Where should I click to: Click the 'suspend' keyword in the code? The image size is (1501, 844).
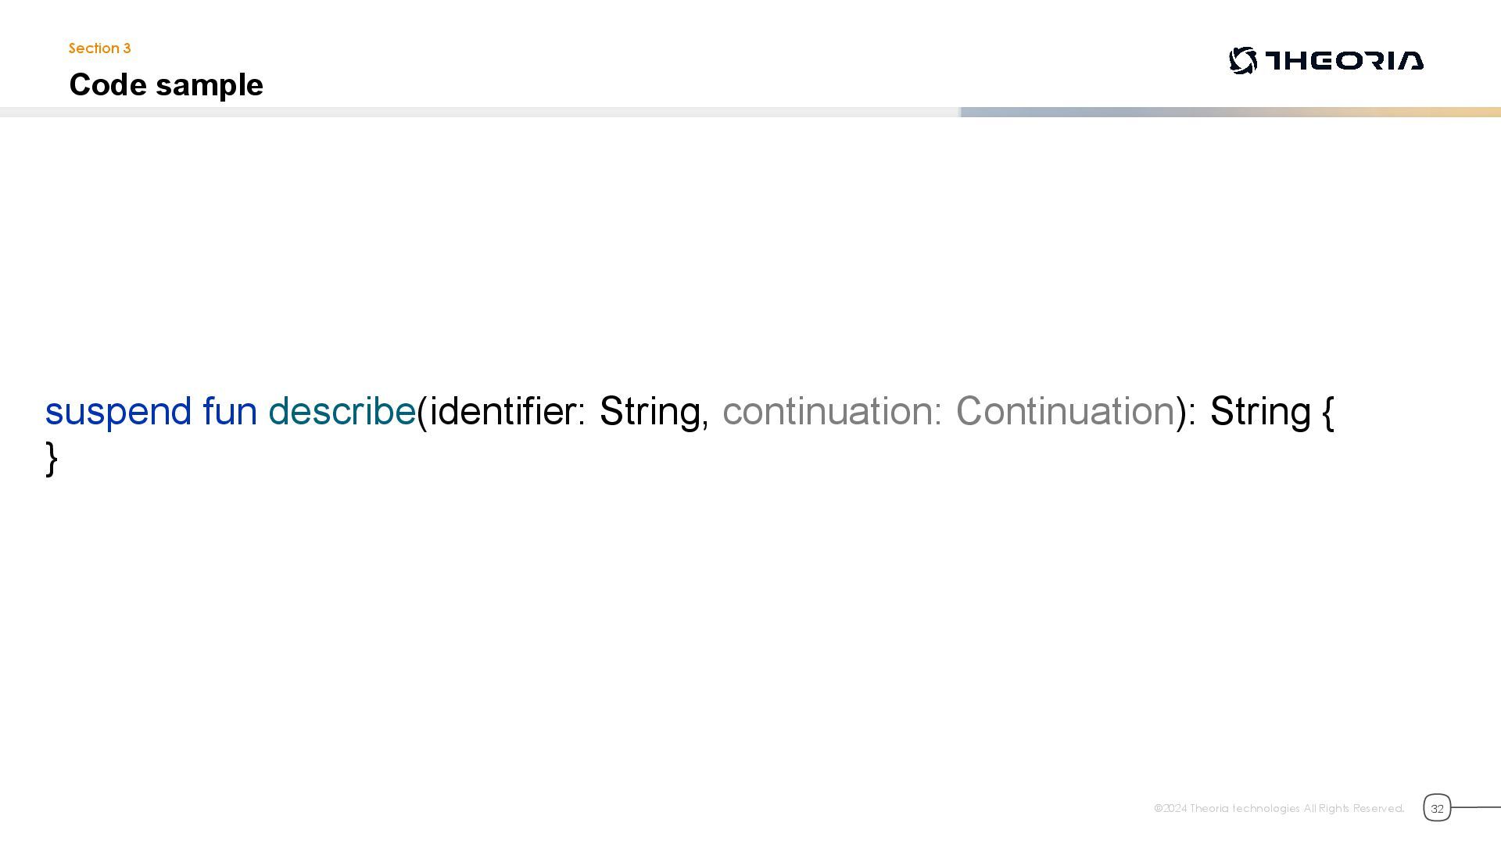(118, 411)
